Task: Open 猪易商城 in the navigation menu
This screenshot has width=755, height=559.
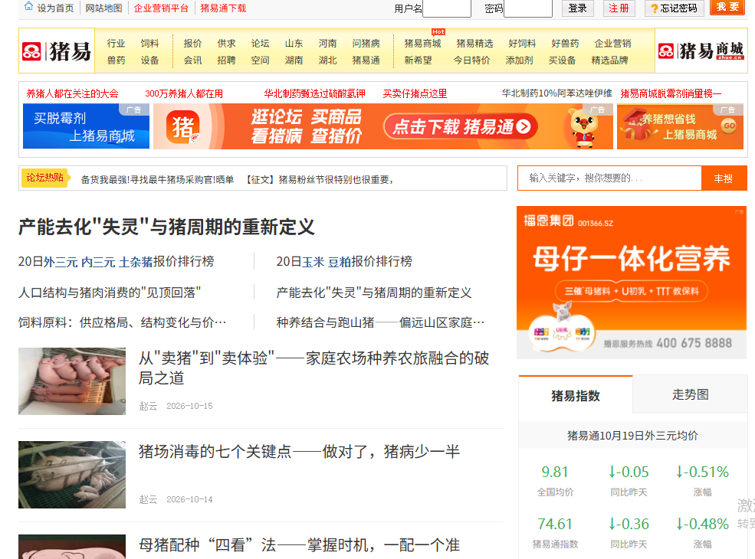Action: [423, 44]
